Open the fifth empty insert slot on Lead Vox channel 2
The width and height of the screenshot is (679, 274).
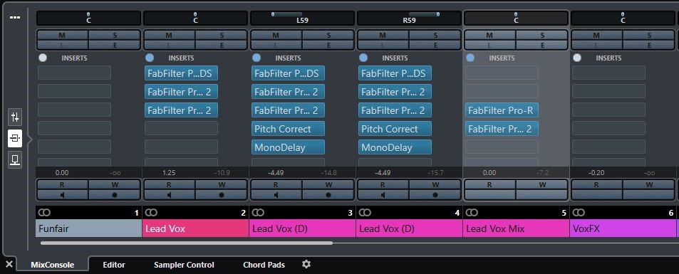point(182,147)
